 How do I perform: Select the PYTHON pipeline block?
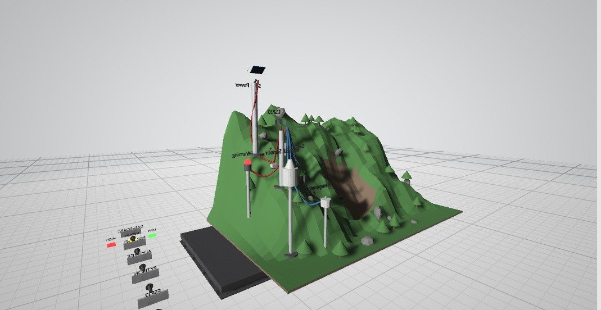[x=145, y=276]
